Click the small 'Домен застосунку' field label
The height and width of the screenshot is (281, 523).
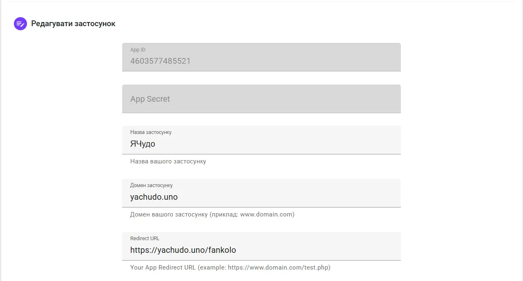(151, 185)
